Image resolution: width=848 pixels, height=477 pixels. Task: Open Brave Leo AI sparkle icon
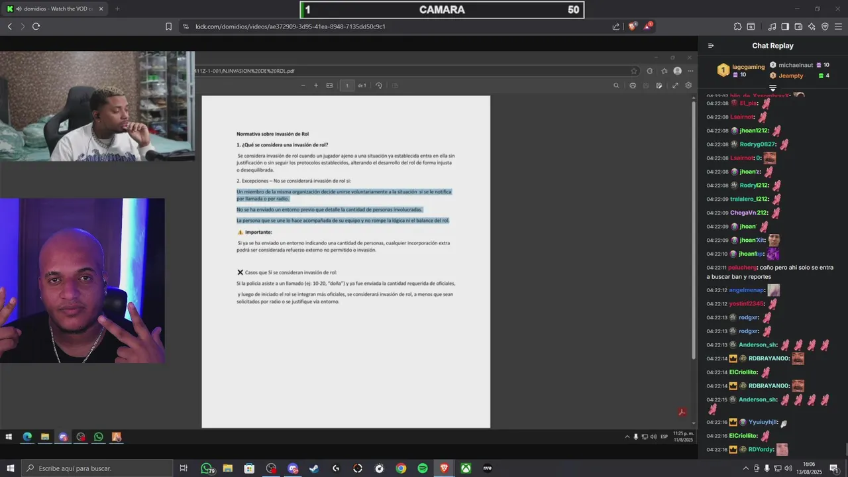tap(812, 26)
